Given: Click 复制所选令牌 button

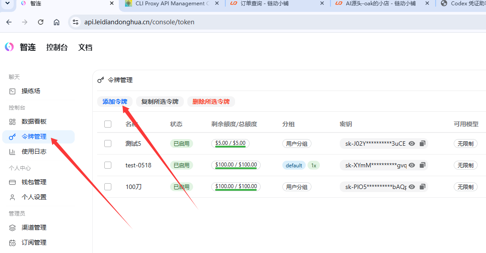Looking at the screenshot, I should tap(159, 102).
